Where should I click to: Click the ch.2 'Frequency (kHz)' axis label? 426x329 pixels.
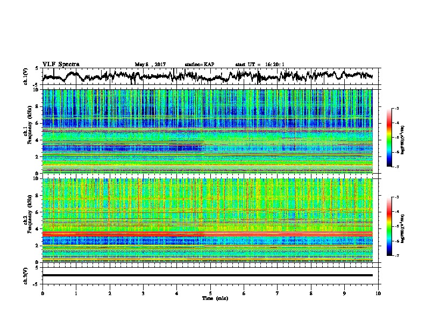coord(30,214)
